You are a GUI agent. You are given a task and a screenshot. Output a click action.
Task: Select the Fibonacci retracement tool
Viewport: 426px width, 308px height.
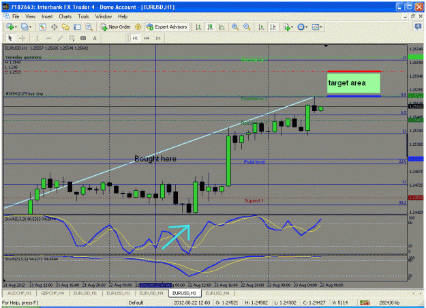tap(72, 38)
